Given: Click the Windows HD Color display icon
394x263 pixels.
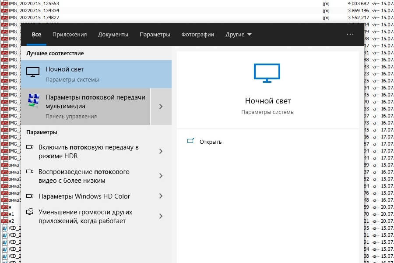Looking at the screenshot, I should 30,196.
